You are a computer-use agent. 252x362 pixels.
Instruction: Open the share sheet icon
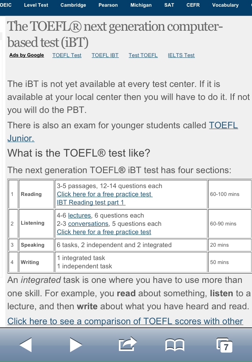pos(128,344)
